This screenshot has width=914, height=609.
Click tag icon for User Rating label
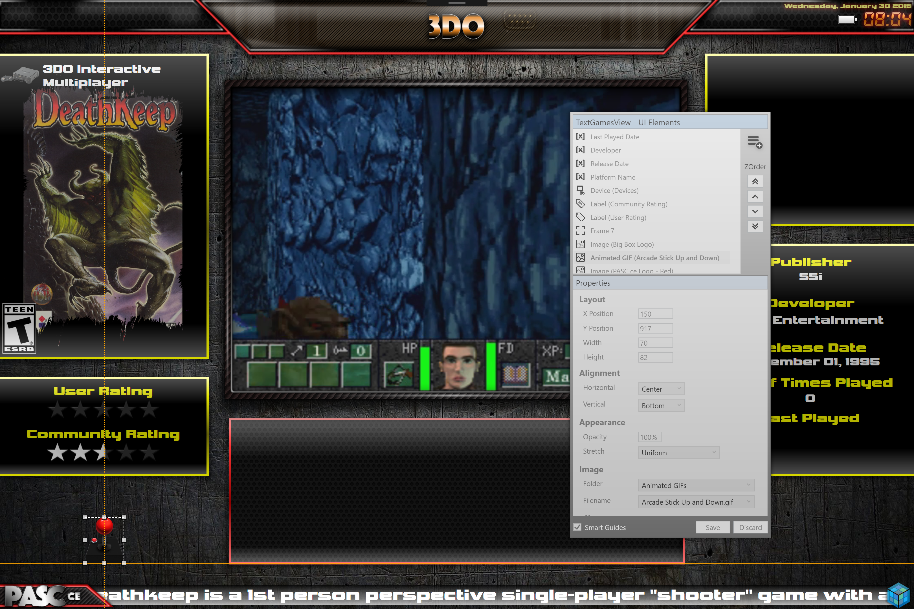click(580, 217)
